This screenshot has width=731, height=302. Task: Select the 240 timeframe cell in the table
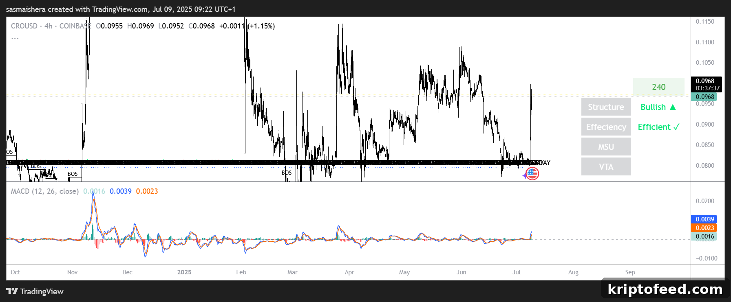coord(658,87)
